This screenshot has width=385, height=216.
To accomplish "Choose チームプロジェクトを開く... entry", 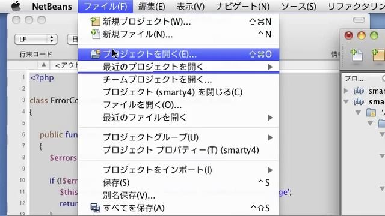I will (179, 79).
